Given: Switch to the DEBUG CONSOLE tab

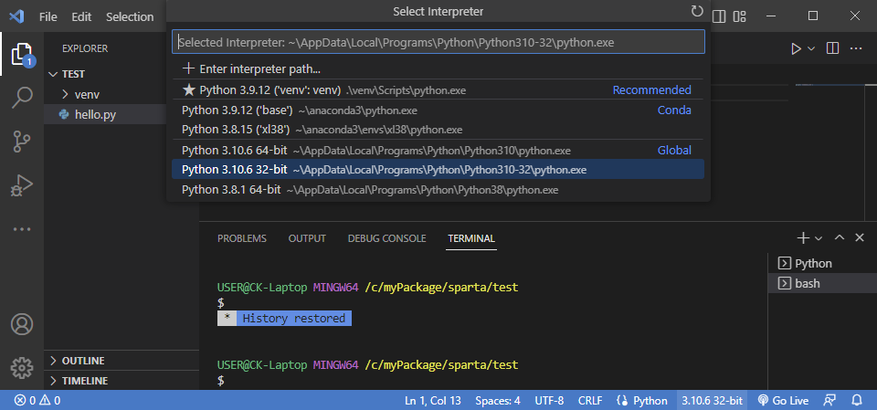Looking at the screenshot, I should click(387, 238).
